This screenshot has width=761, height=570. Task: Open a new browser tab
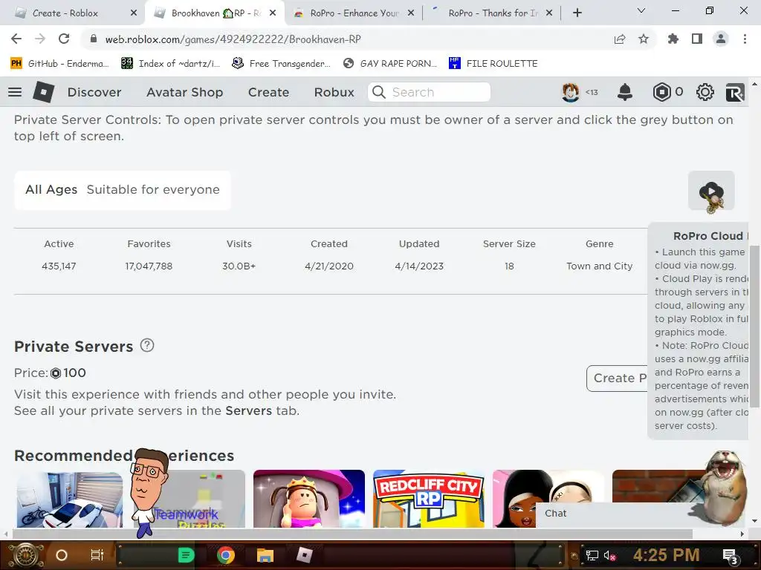click(x=577, y=13)
